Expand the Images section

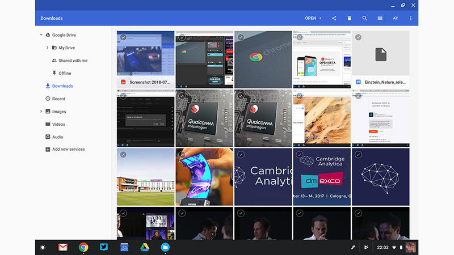[x=41, y=111]
